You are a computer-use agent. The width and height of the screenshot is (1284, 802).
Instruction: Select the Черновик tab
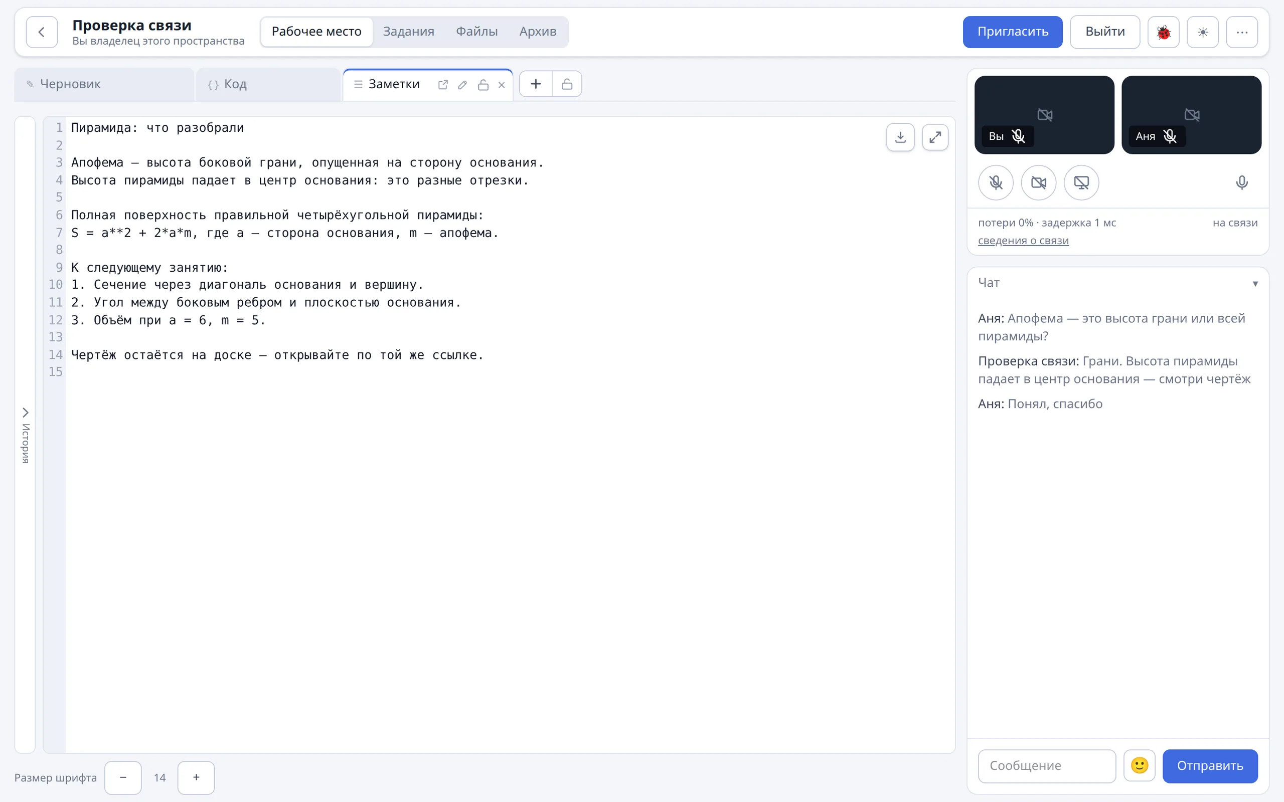coord(104,84)
